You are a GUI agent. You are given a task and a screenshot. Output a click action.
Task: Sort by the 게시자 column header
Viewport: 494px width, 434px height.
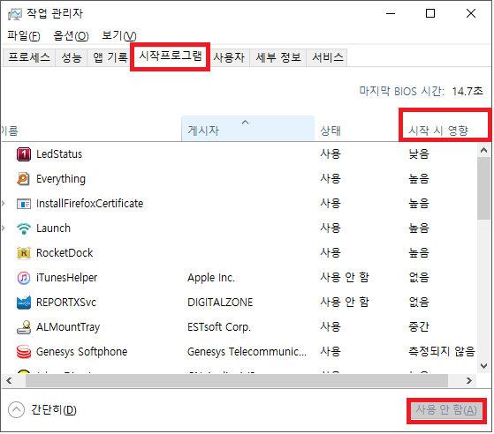click(x=248, y=128)
